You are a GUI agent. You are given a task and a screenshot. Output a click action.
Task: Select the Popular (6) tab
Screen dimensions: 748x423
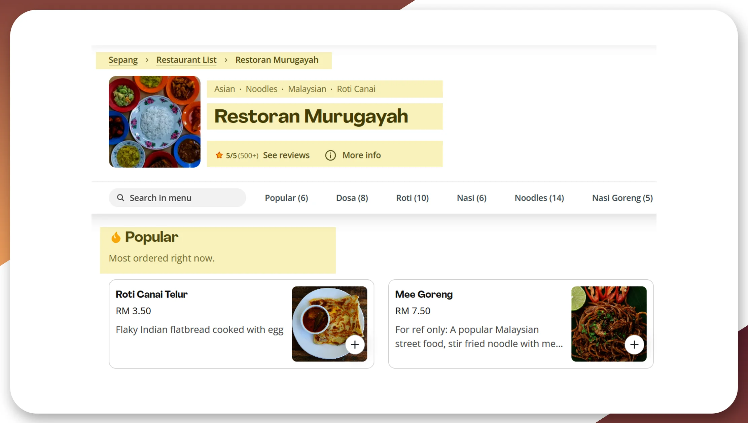(x=286, y=197)
